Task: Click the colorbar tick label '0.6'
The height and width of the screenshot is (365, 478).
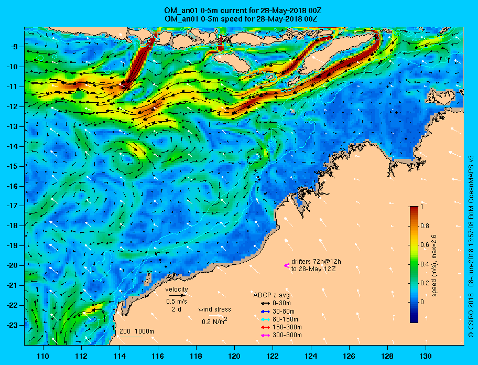Action: click(x=425, y=245)
